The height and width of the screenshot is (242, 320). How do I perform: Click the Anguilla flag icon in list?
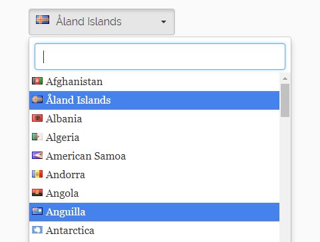pos(37,211)
